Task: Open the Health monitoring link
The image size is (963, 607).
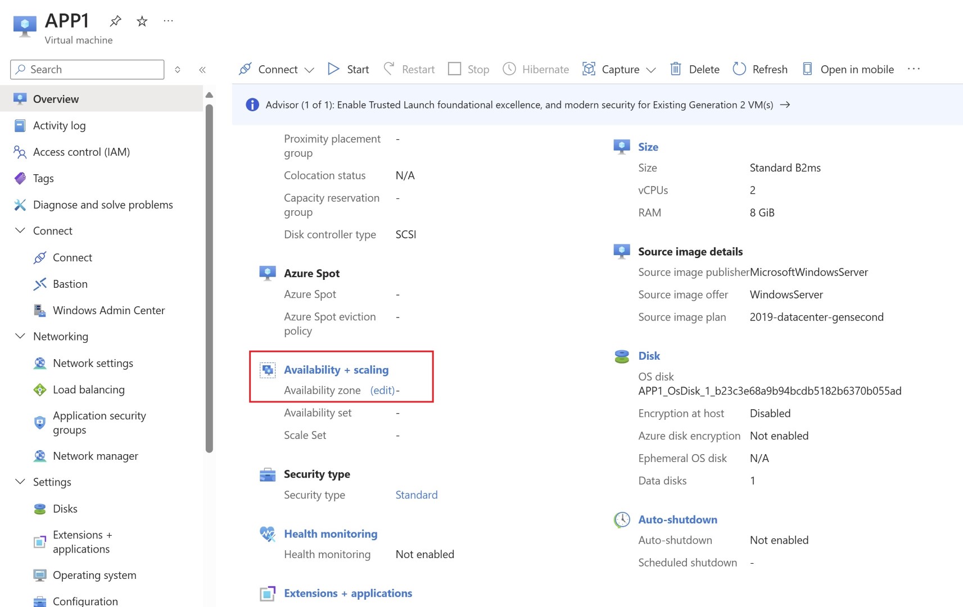Action: [331, 534]
